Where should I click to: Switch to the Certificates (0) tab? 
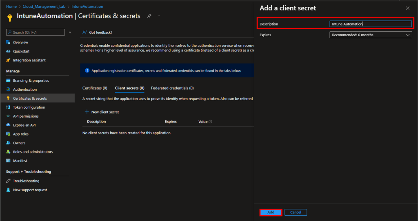95,88
